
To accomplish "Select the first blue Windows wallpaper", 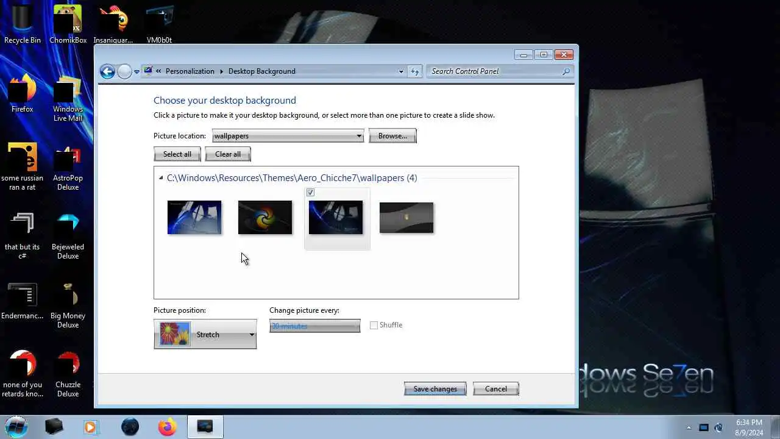I will pos(194,218).
